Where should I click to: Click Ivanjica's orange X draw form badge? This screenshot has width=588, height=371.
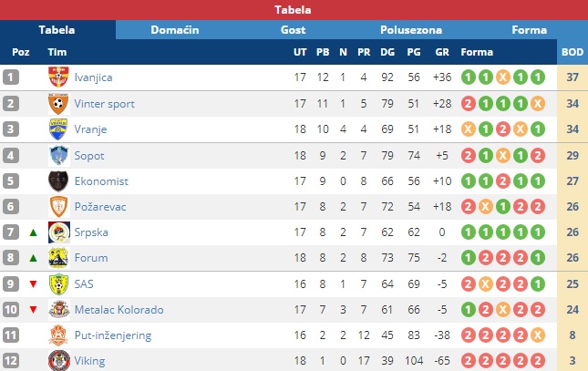[x=503, y=77]
